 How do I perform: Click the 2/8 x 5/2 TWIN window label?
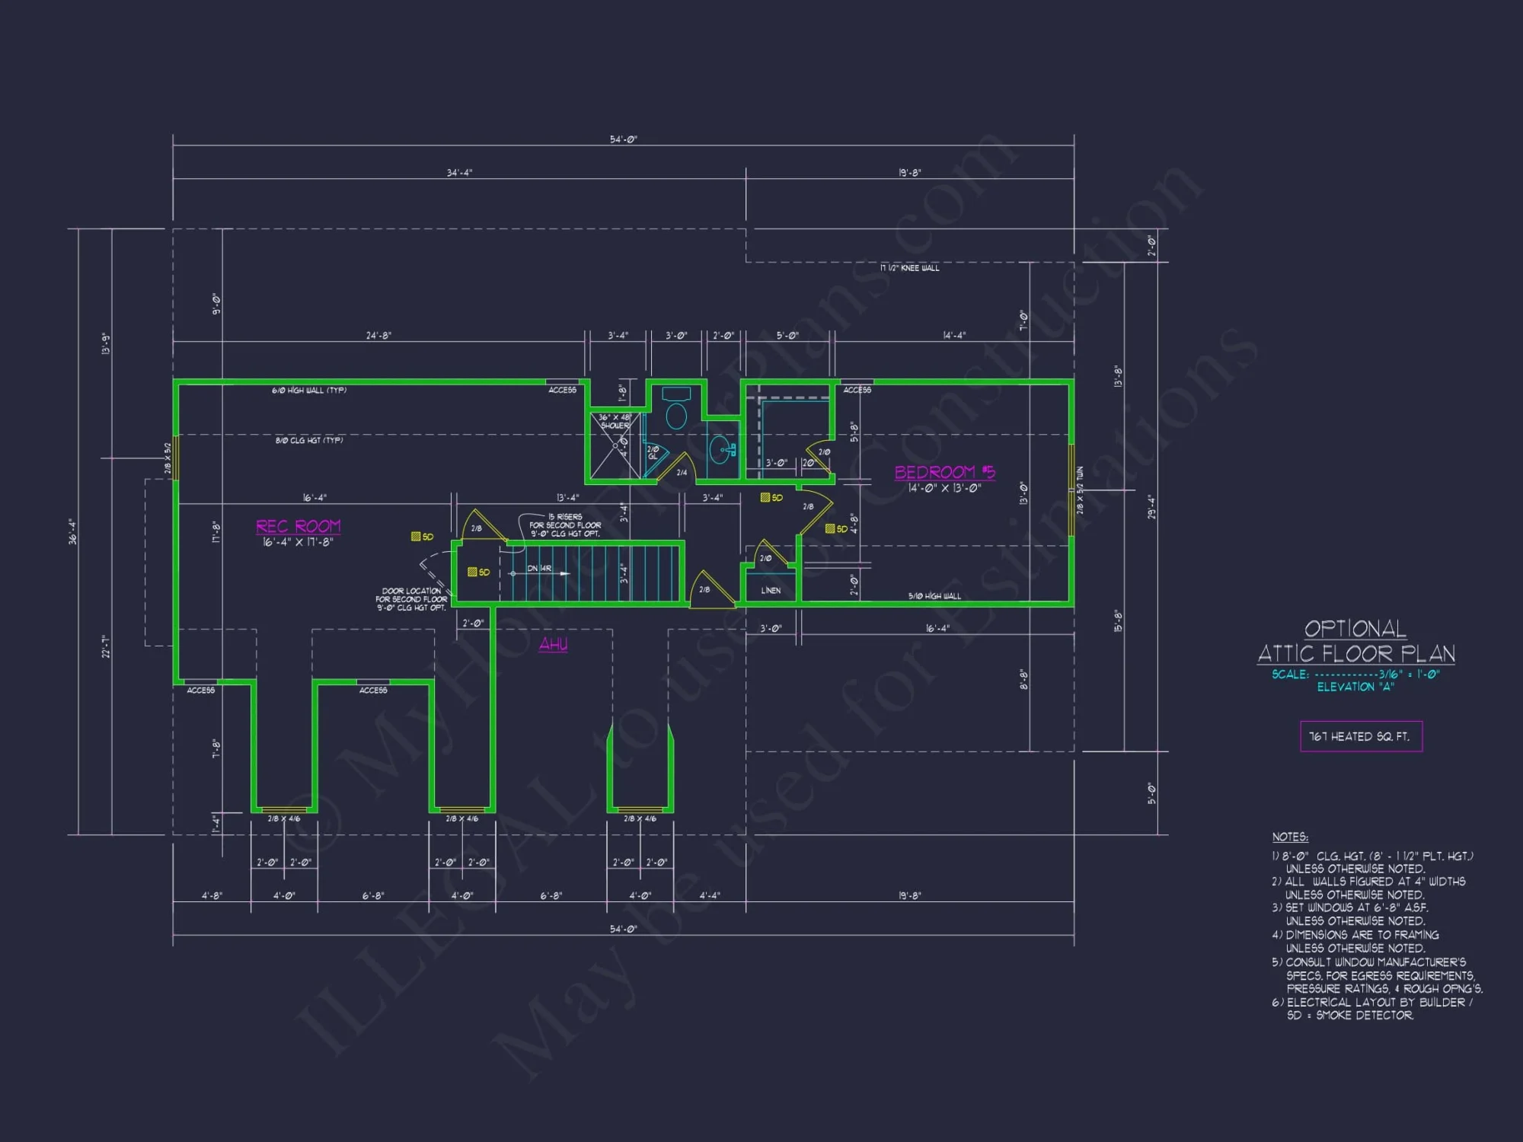click(1080, 491)
